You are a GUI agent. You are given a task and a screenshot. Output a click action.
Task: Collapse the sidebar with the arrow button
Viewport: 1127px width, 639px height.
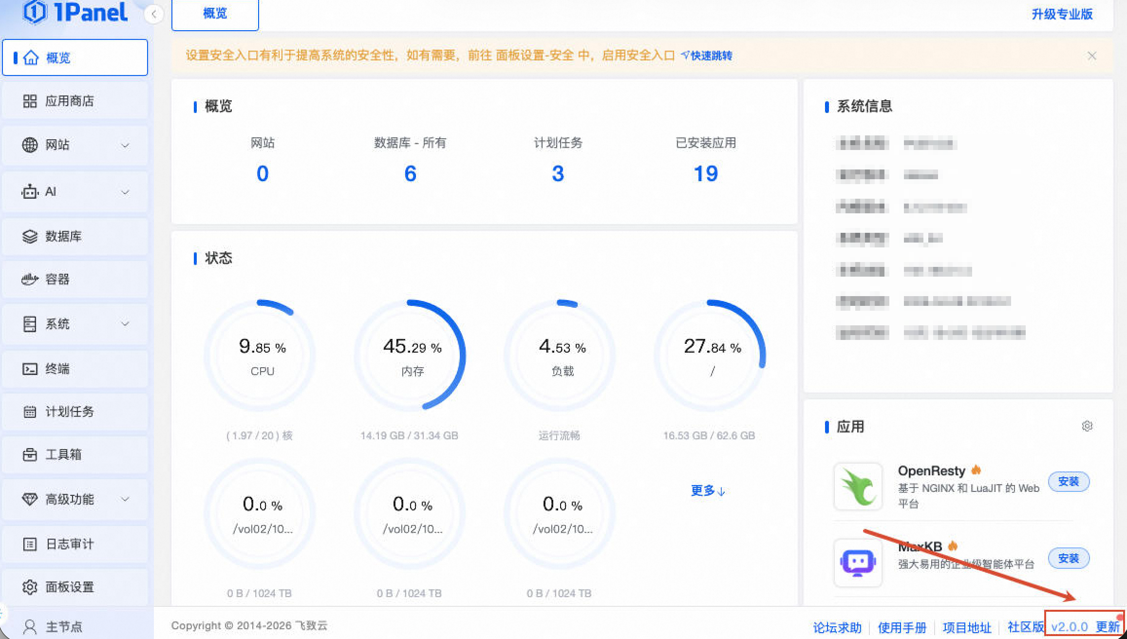(153, 14)
